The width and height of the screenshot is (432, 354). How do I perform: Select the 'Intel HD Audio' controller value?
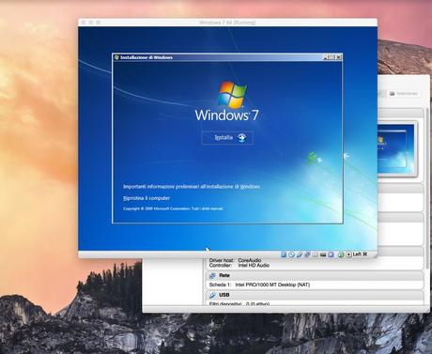254,265
